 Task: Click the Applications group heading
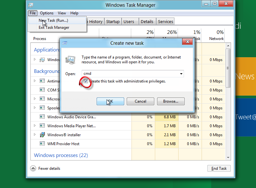click(47, 50)
